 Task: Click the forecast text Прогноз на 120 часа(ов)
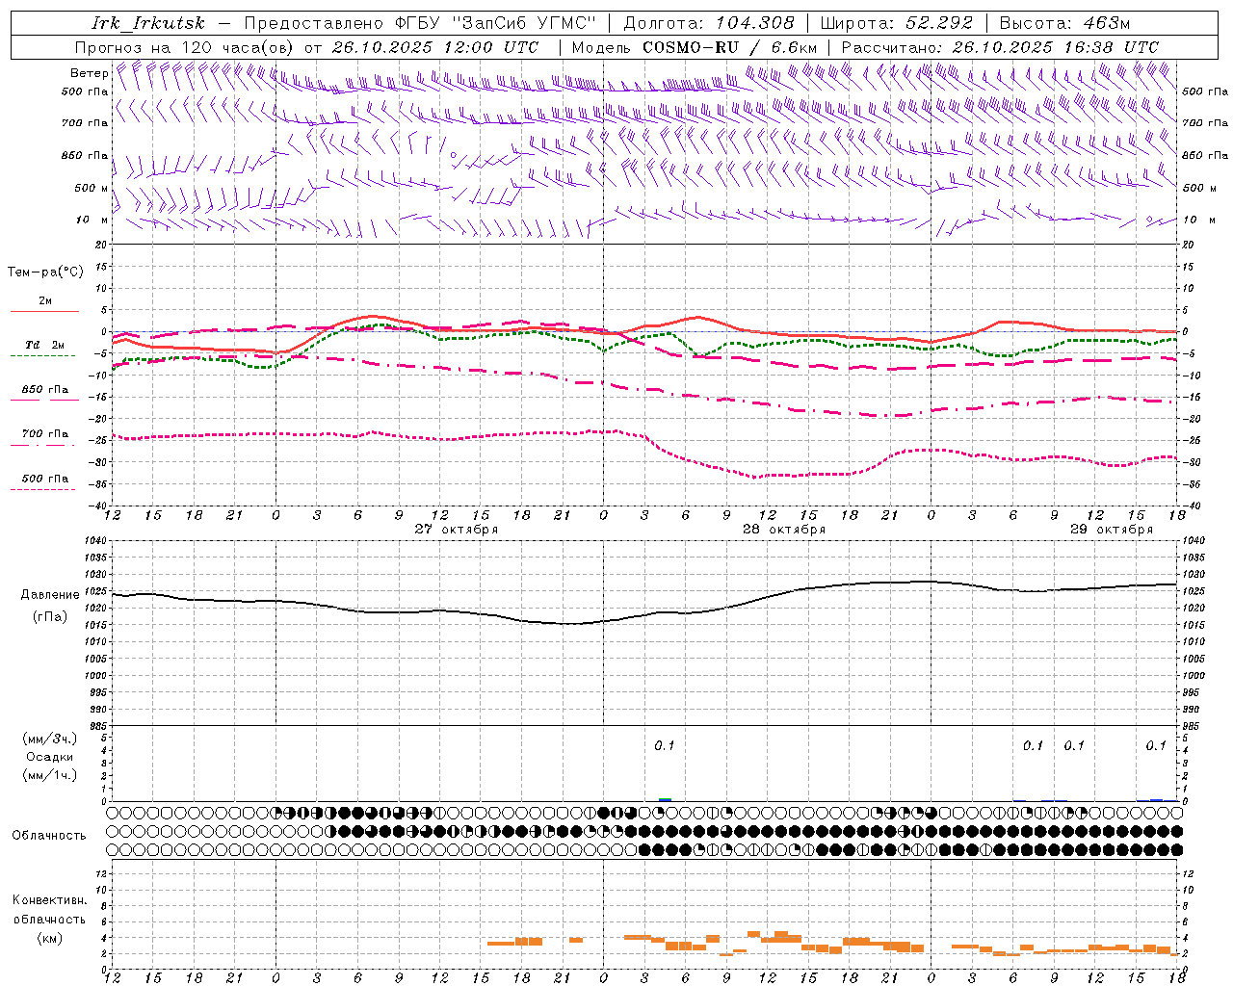(186, 47)
